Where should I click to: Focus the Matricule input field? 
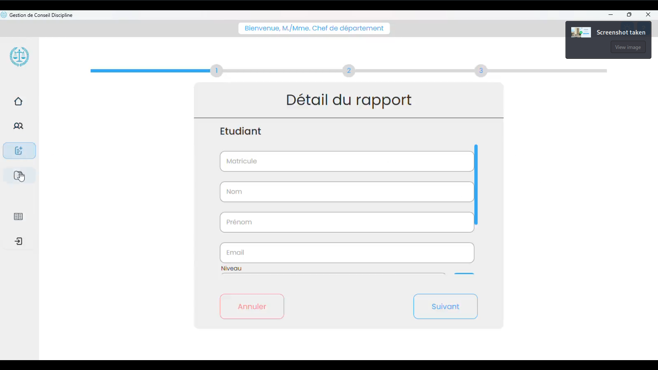pos(347,161)
